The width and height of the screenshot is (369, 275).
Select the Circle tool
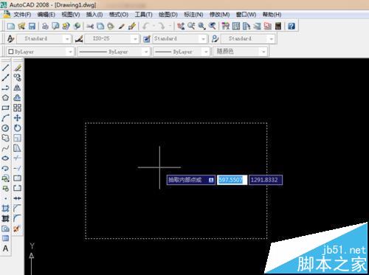[5, 128]
